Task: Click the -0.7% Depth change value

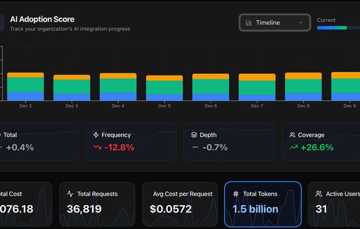Action: 215,148
